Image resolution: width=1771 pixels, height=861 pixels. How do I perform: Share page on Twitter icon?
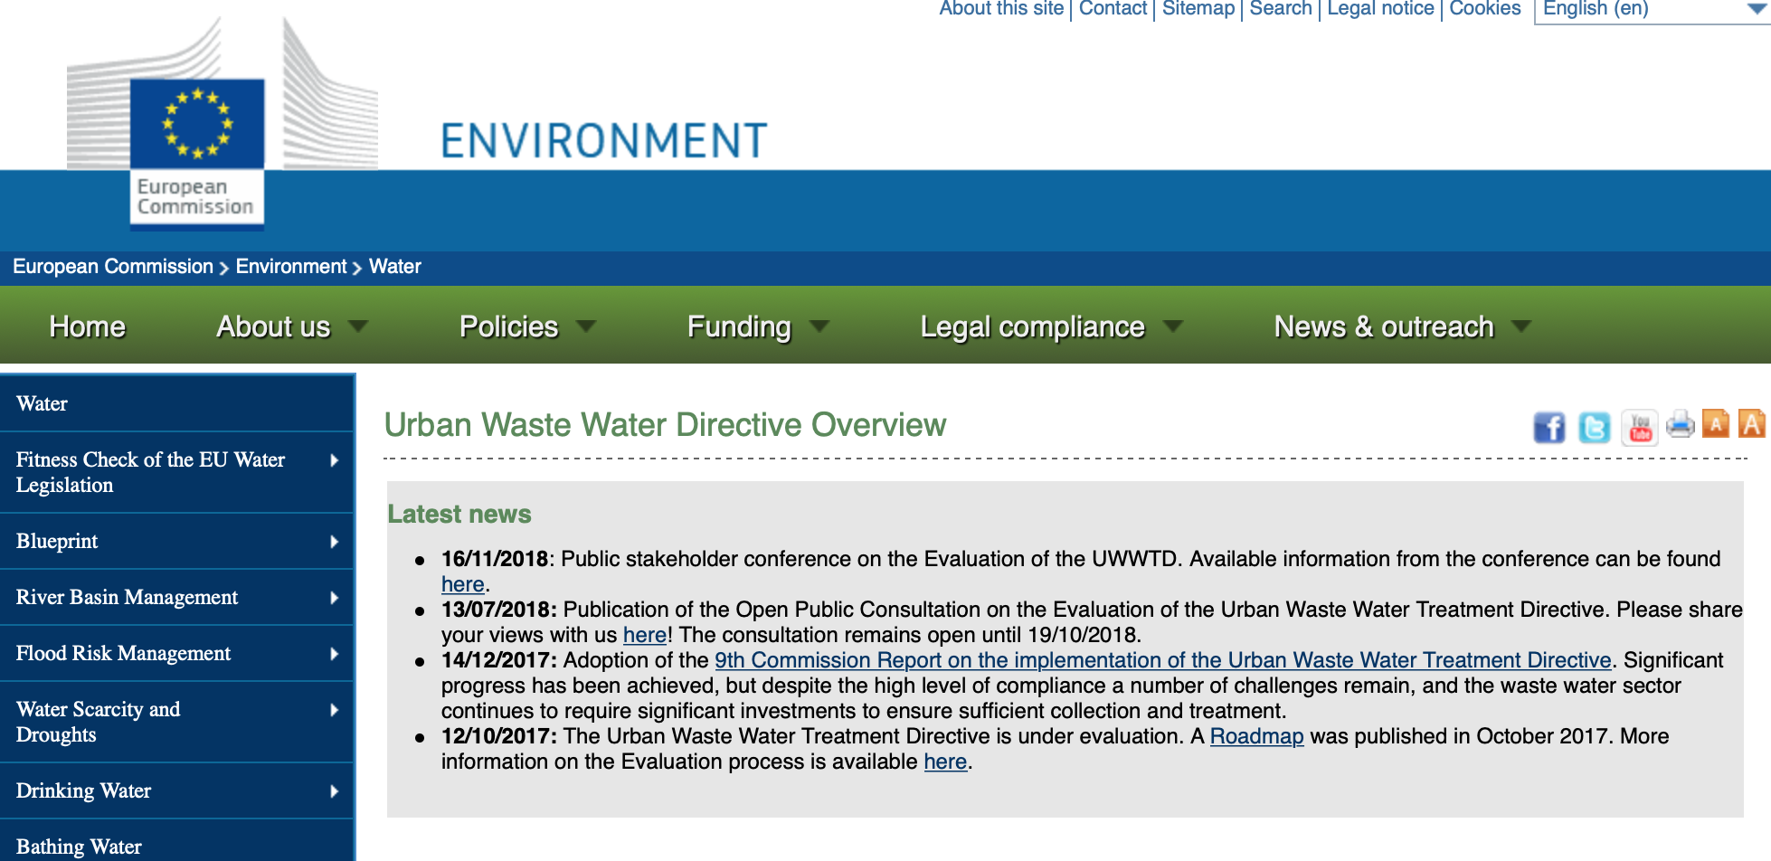pos(1595,427)
